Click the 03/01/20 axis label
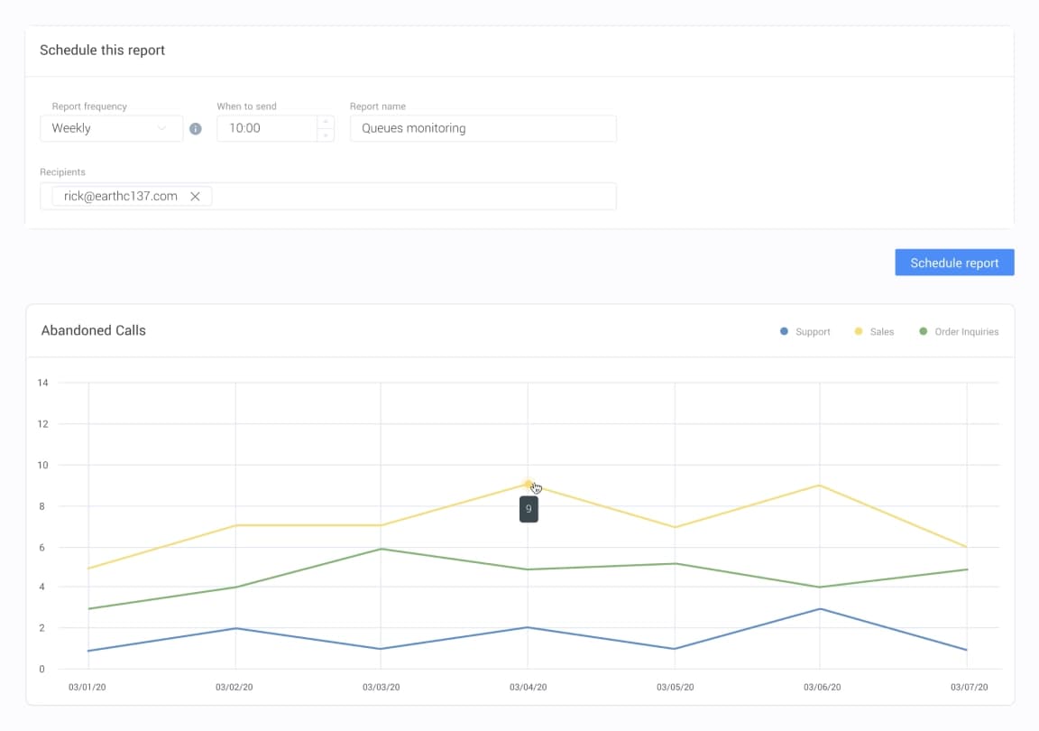The height and width of the screenshot is (731, 1039). tap(87, 687)
